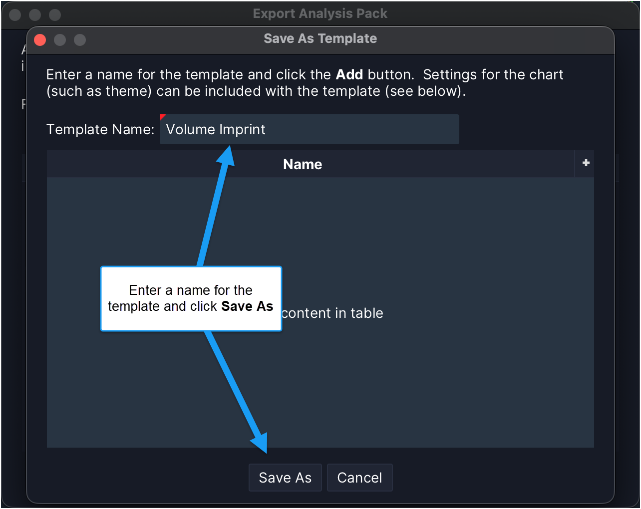Click Export Analysis Pack window's zoom button
The width and height of the screenshot is (641, 509).
[x=55, y=15]
